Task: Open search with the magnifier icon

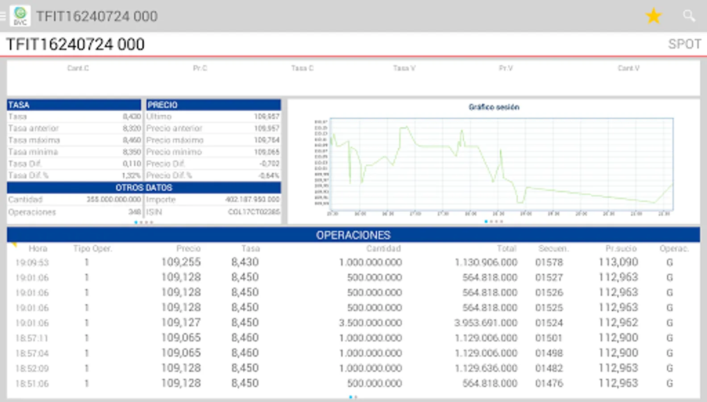Action: pos(689,17)
